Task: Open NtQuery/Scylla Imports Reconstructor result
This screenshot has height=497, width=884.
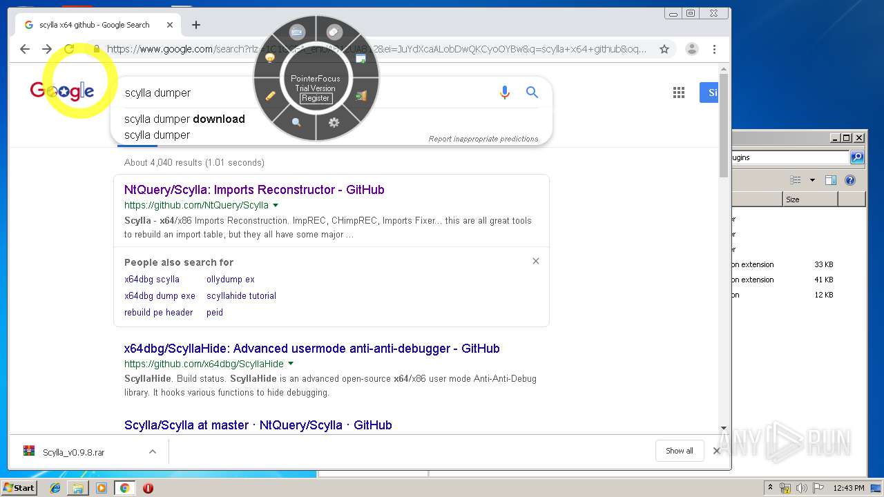Action: tap(254, 190)
